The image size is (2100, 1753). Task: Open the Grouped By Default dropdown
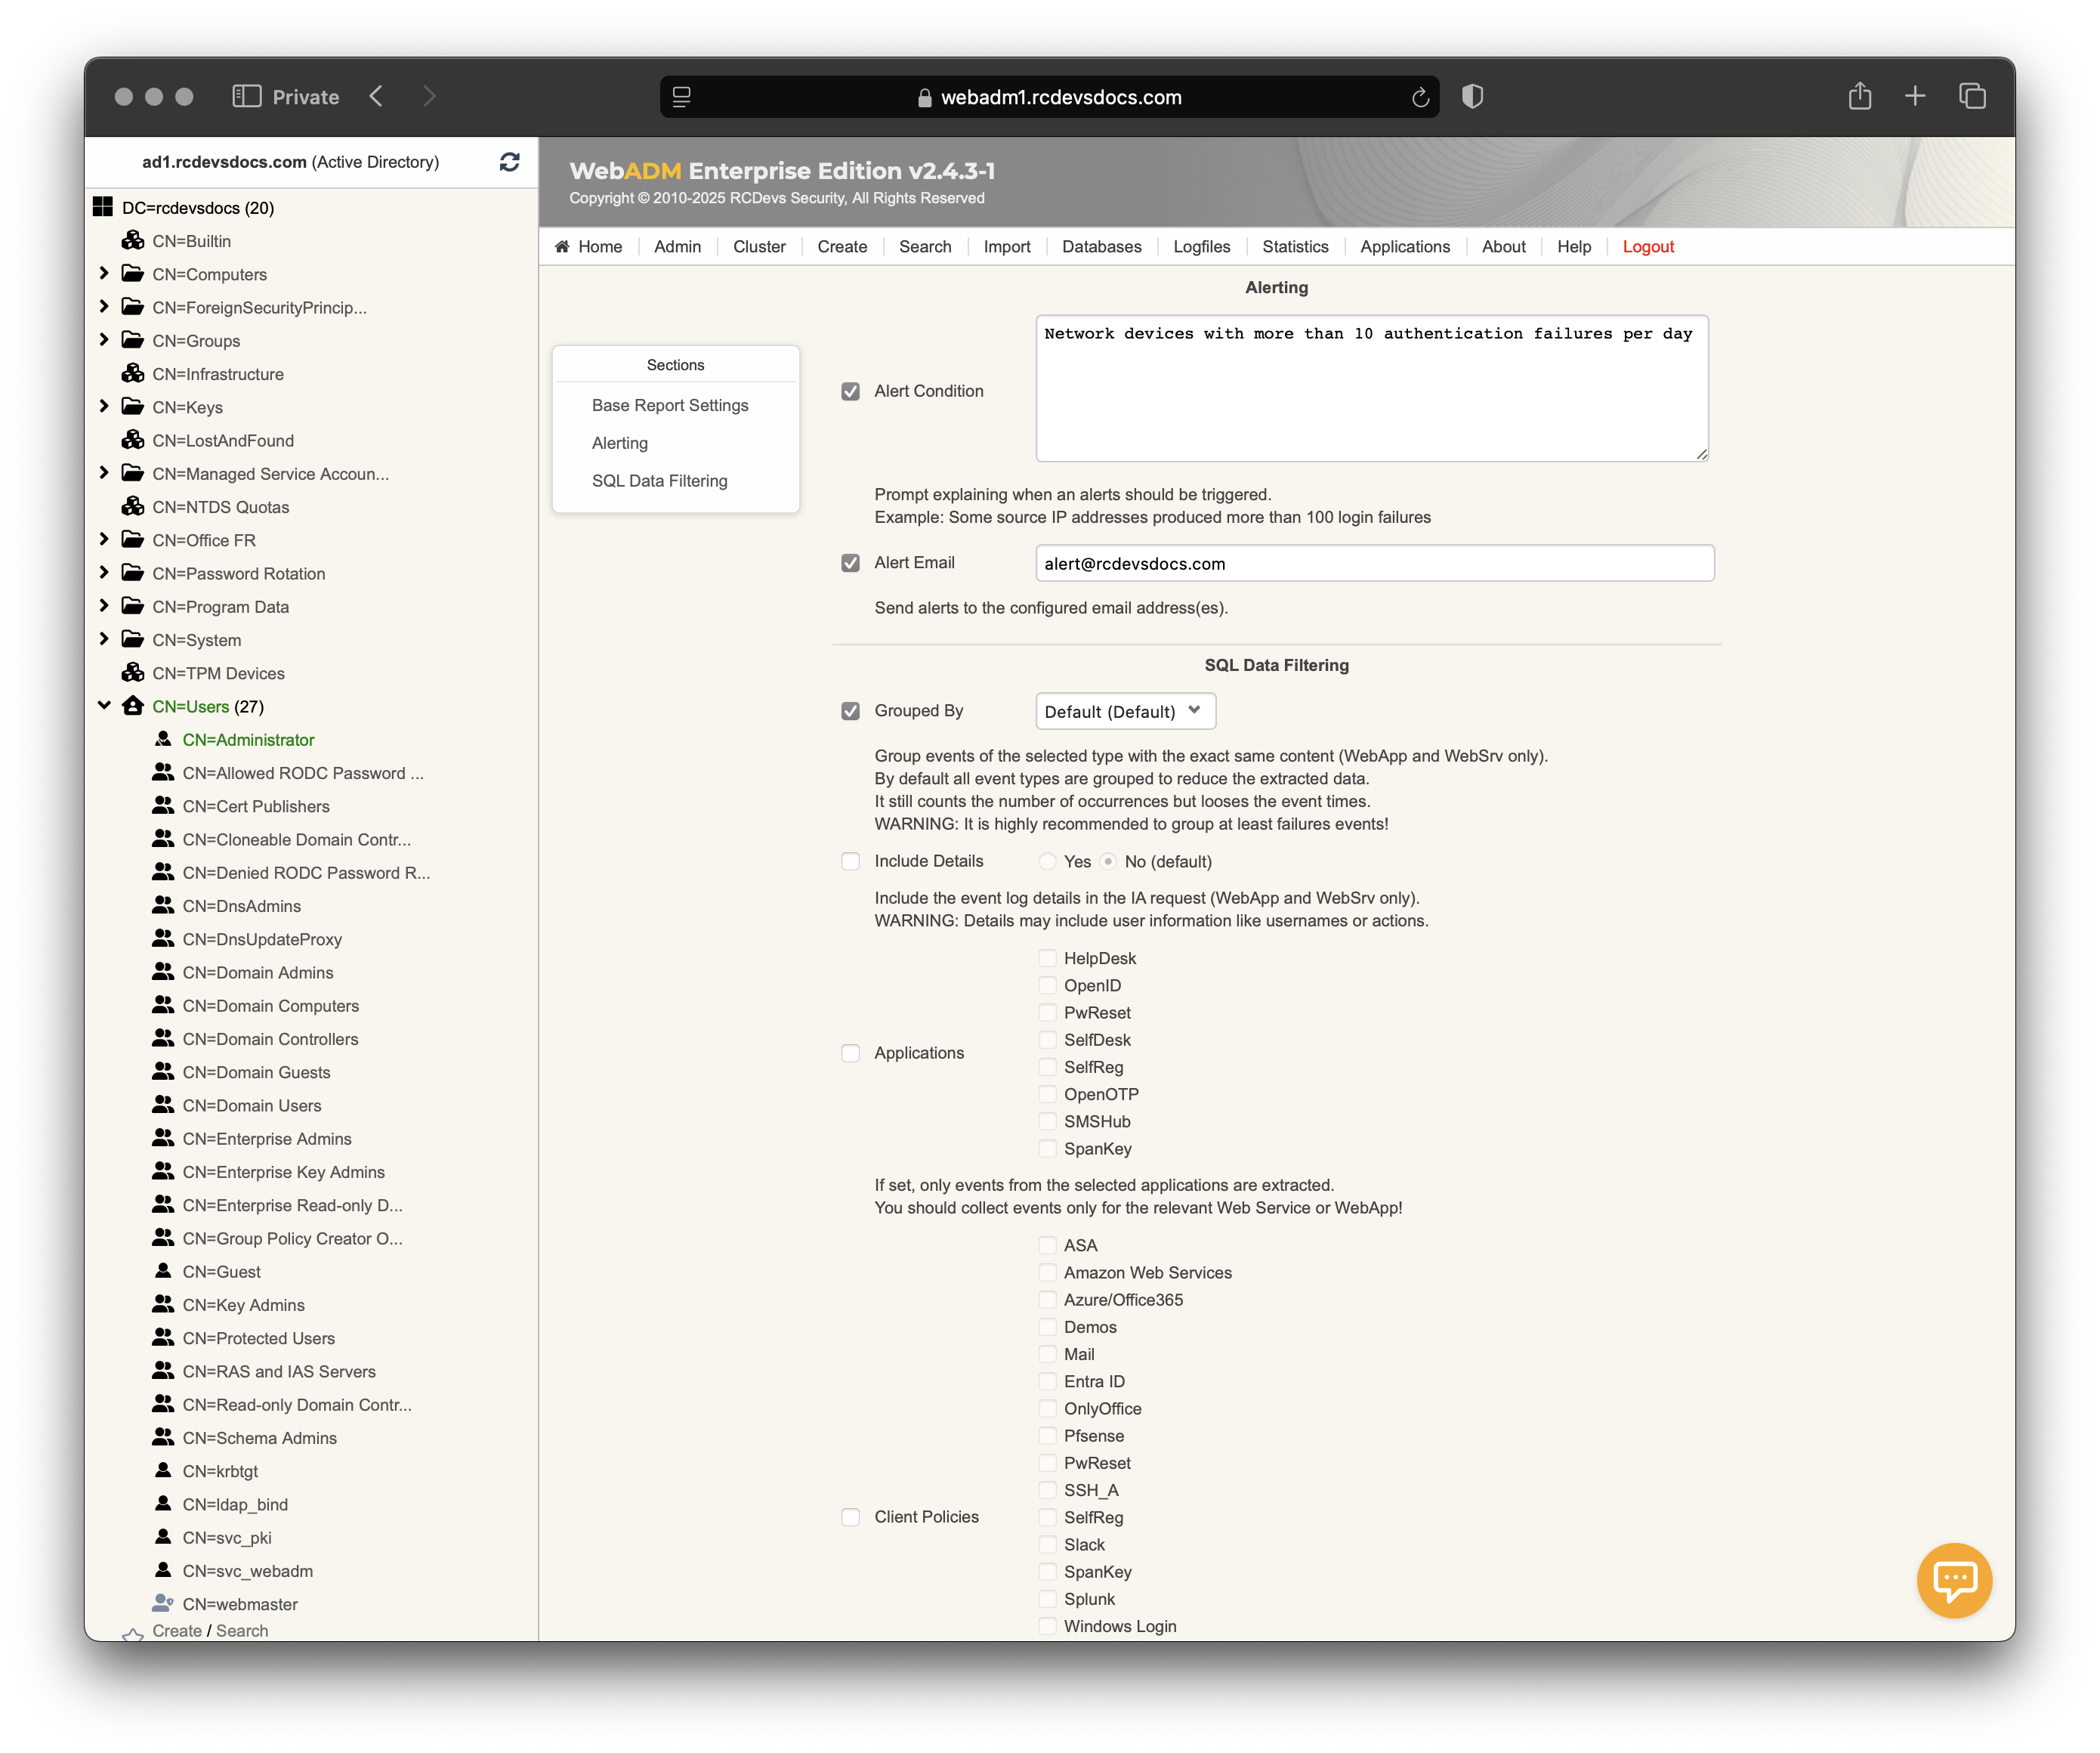pyautogui.click(x=1125, y=711)
